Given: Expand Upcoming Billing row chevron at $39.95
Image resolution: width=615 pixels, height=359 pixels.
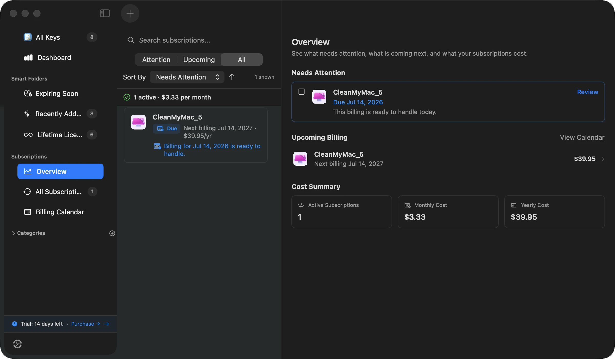Looking at the screenshot, I should 603,159.
